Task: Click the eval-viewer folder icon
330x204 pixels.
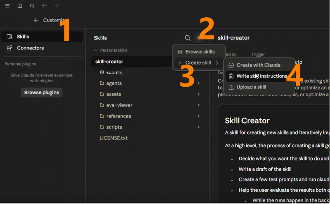Action: pos(102,105)
